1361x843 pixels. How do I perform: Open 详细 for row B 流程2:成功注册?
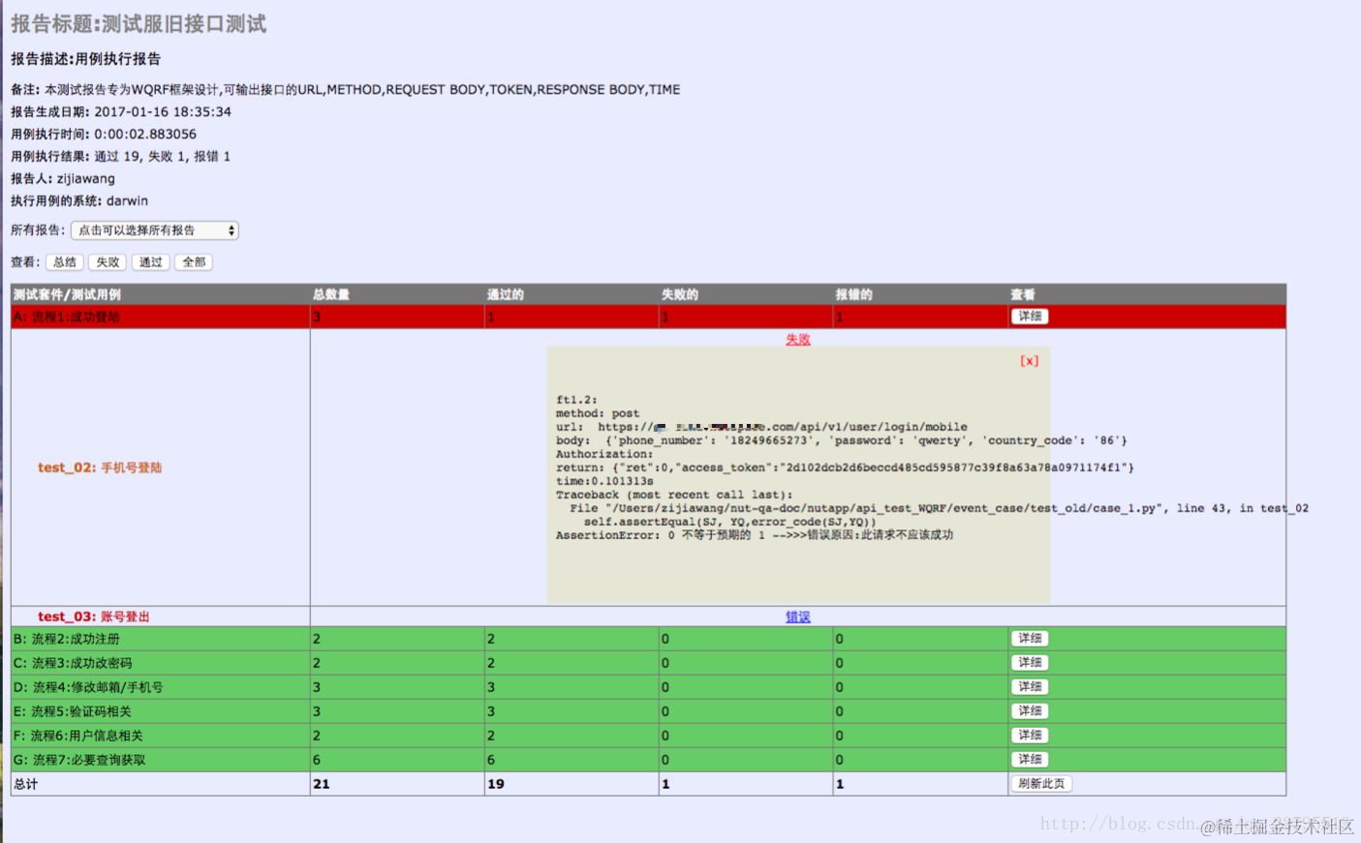click(x=1030, y=639)
